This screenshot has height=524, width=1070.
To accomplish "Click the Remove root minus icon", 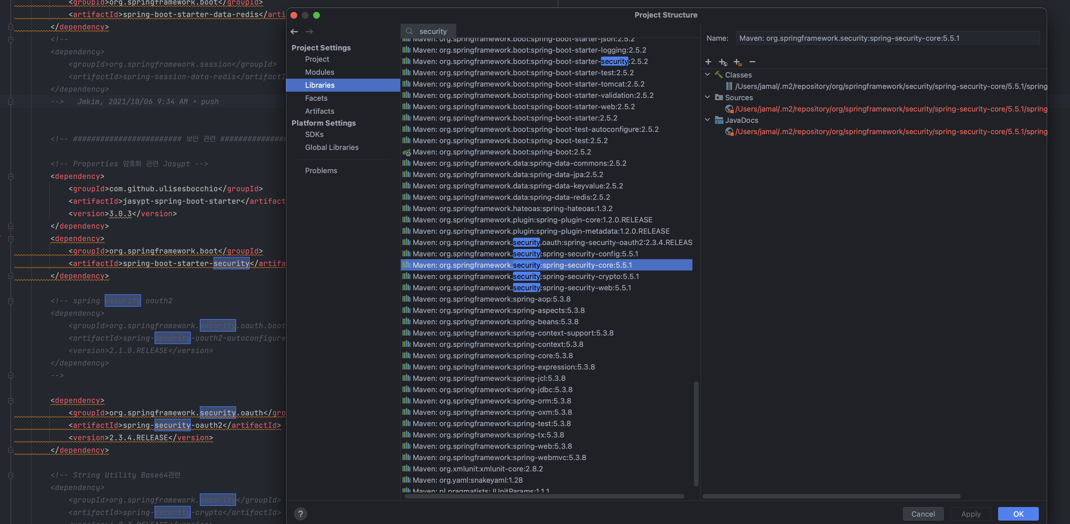I will point(752,62).
